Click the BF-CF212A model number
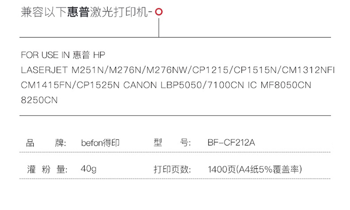Image resolution: width=350 pixels, height=210 pixels. 231,142
